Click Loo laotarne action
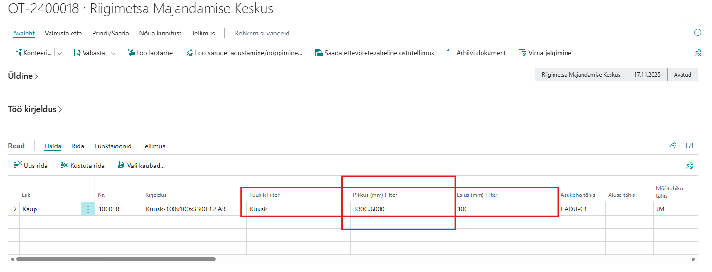This screenshot has width=712, height=272. 150,53
